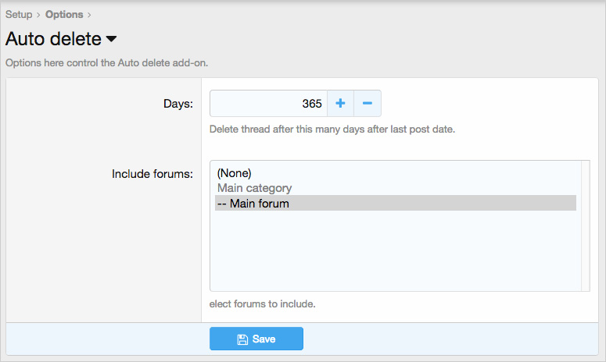Decrease days with the minus button
606x362 pixels.
tap(368, 103)
